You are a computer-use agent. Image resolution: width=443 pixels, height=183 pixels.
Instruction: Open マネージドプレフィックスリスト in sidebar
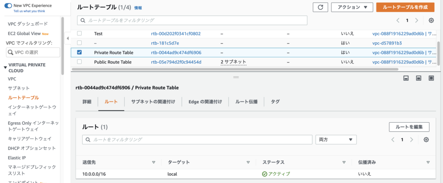point(32,170)
